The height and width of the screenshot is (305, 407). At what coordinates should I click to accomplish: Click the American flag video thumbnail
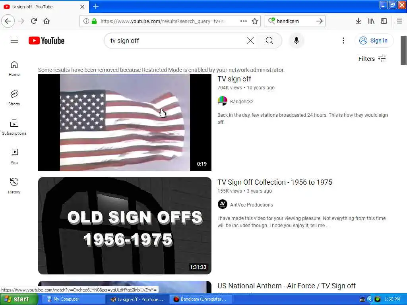click(x=124, y=122)
